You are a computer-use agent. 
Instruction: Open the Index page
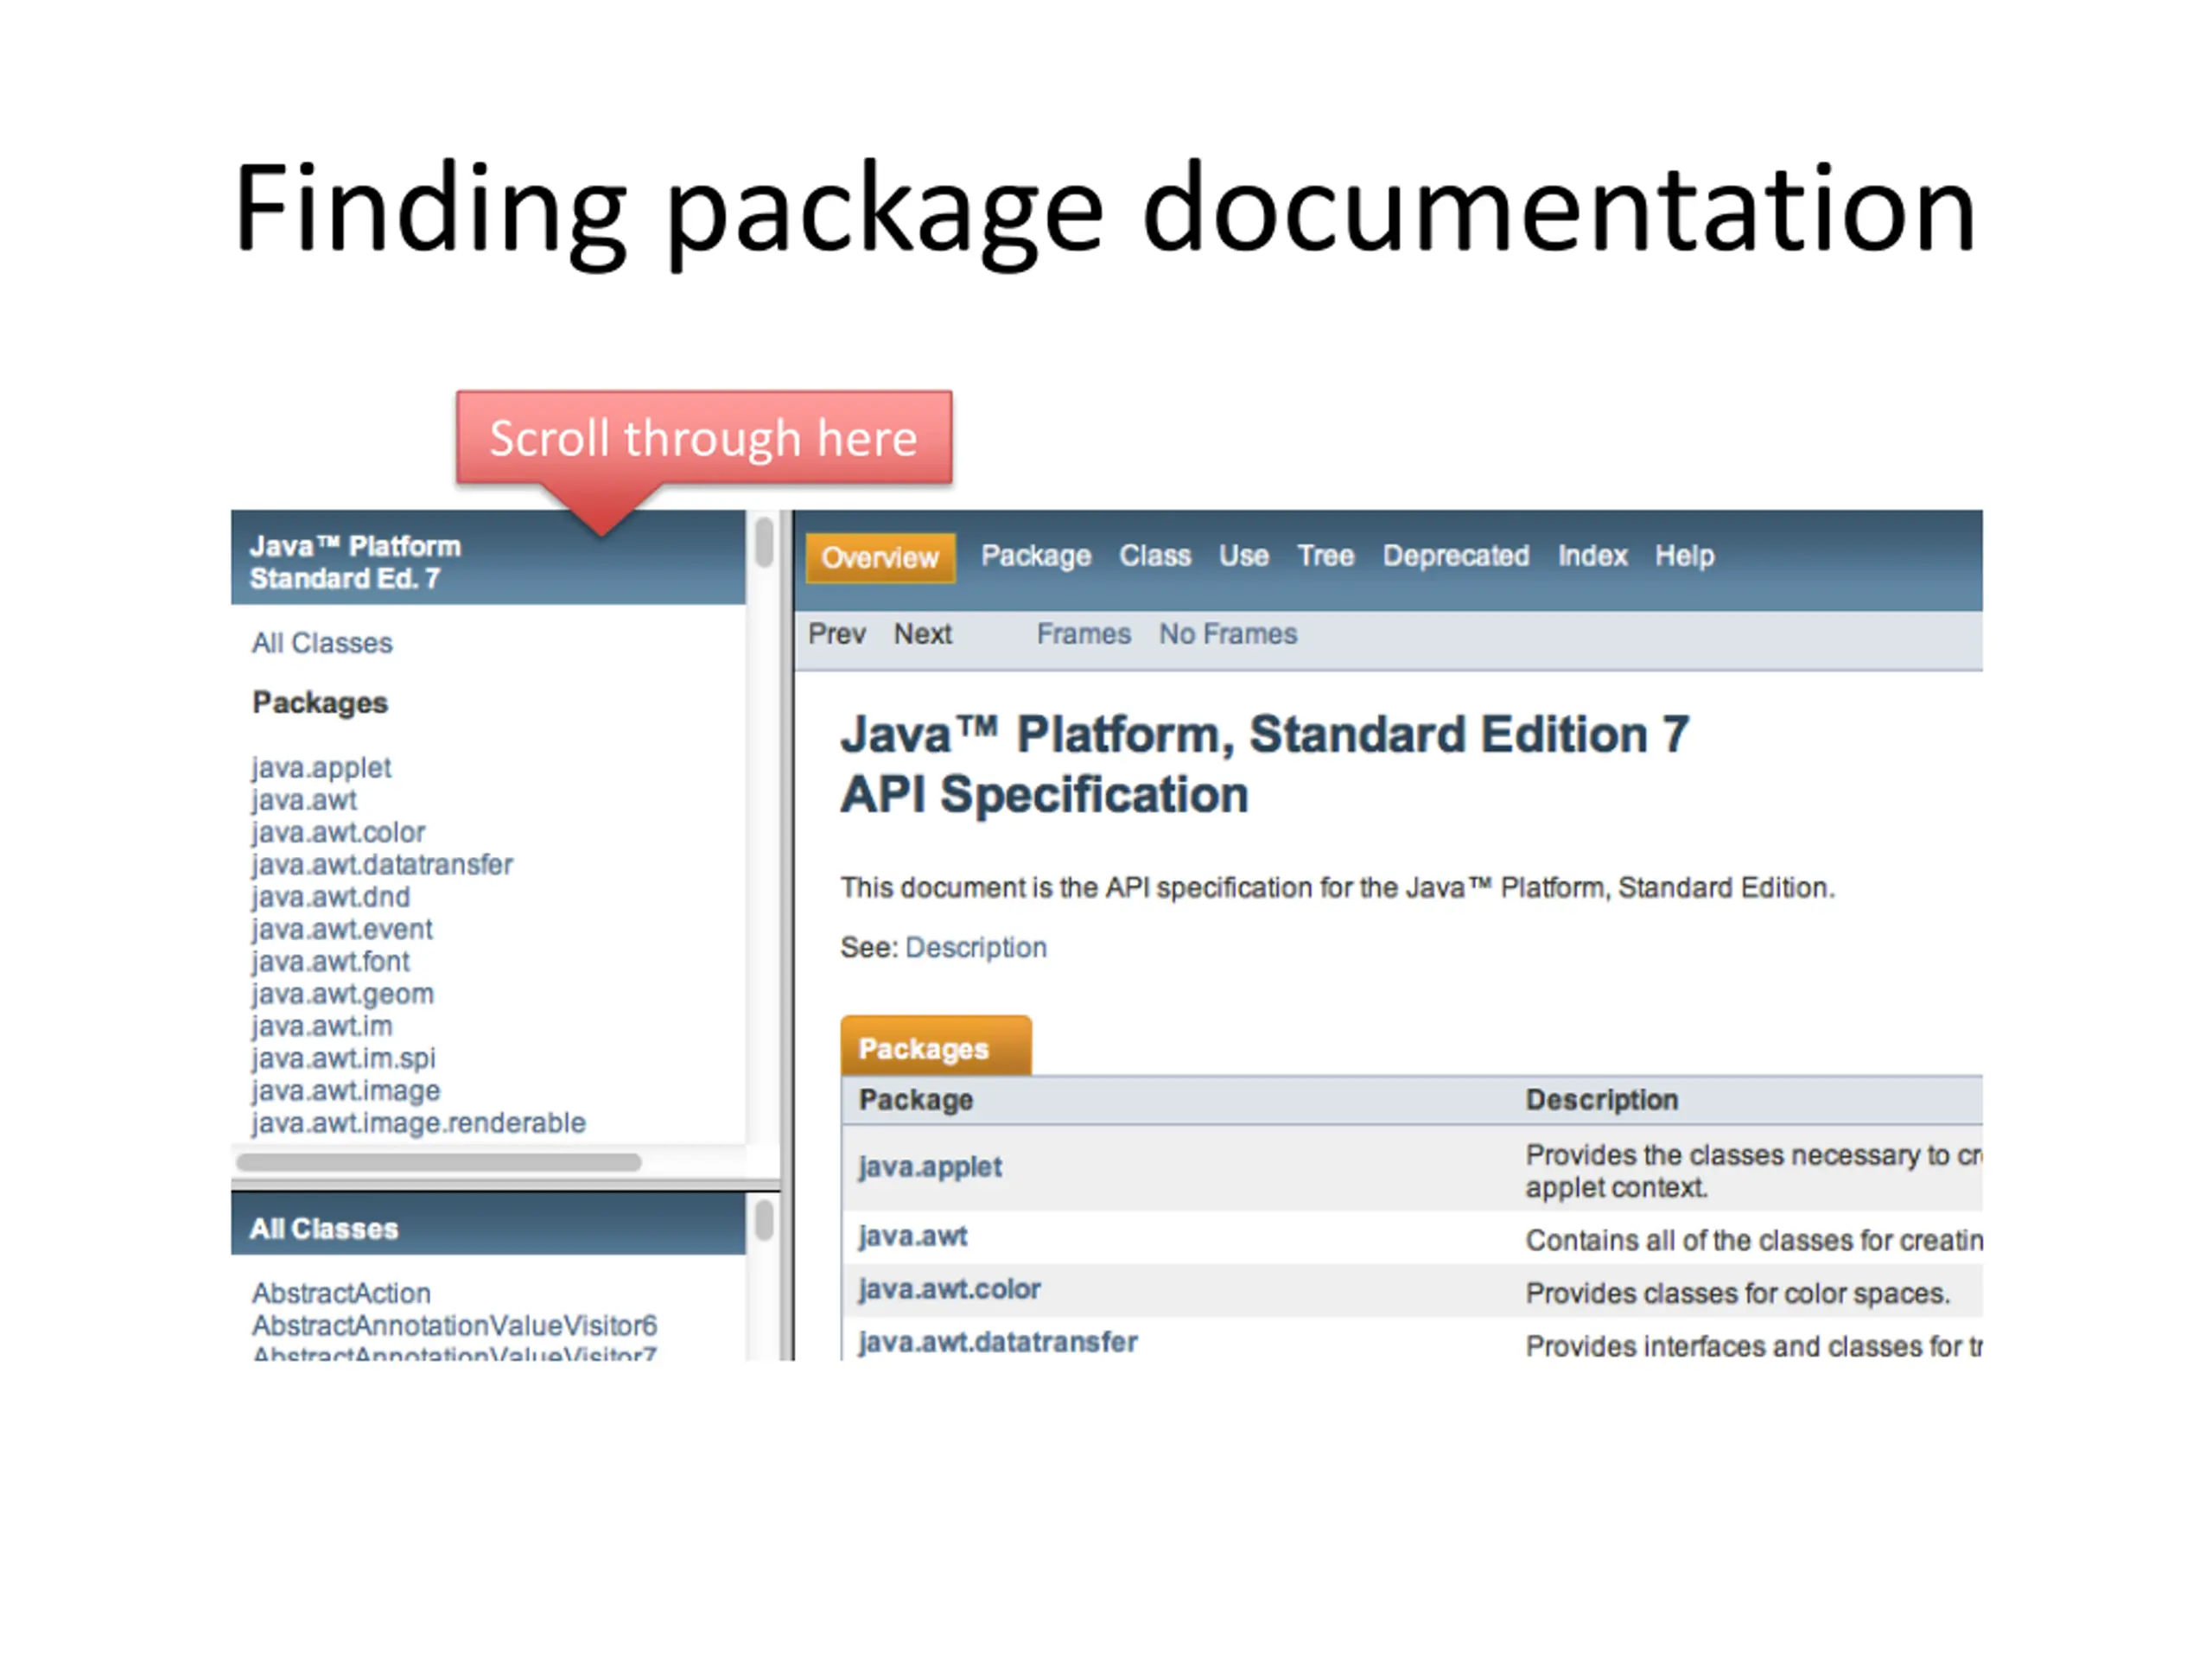(1592, 556)
